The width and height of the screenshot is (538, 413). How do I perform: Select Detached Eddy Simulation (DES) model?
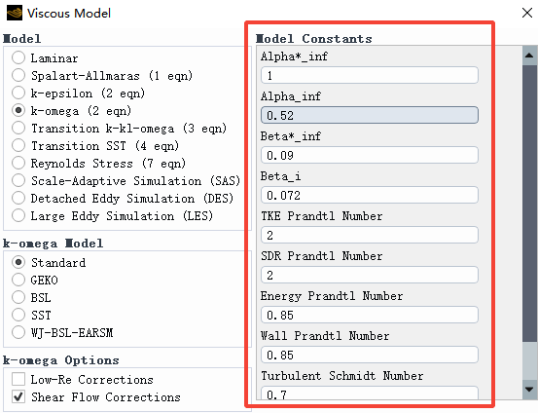coord(18,198)
